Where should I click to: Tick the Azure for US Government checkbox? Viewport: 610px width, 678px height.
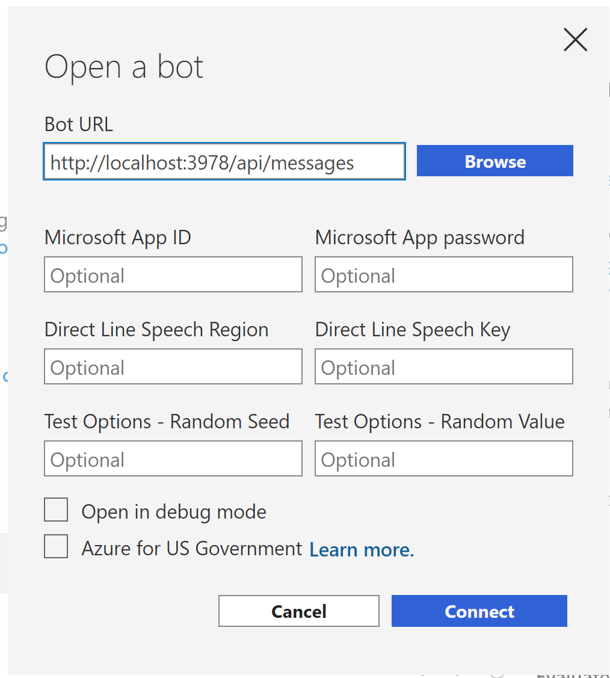[x=56, y=546]
